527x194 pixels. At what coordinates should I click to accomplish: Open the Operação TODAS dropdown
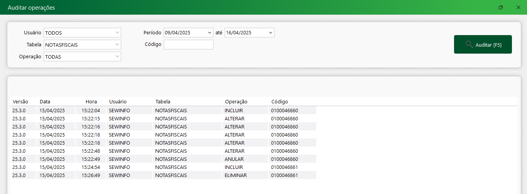(117, 57)
